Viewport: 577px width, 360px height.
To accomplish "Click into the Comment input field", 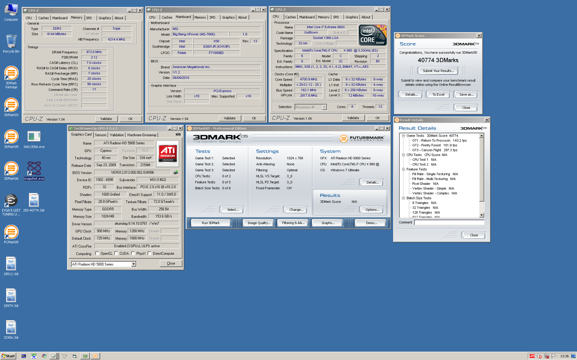I will tap(449, 222).
